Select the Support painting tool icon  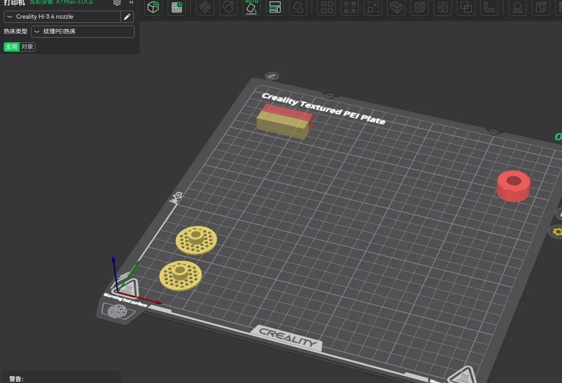[518, 7]
